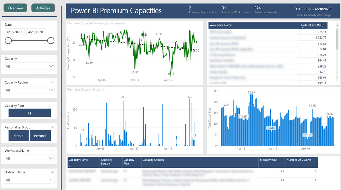
Task: Open the Dataset Name All dropdown
Action: 29,180
